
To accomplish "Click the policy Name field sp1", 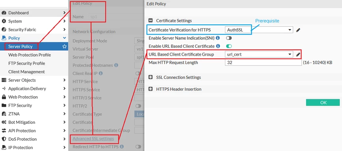I will tap(117, 17).
